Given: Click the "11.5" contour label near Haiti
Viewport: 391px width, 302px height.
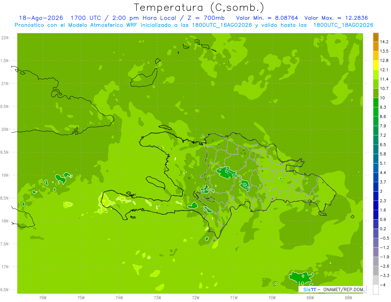Looking at the screenshot, I should point(102,211).
